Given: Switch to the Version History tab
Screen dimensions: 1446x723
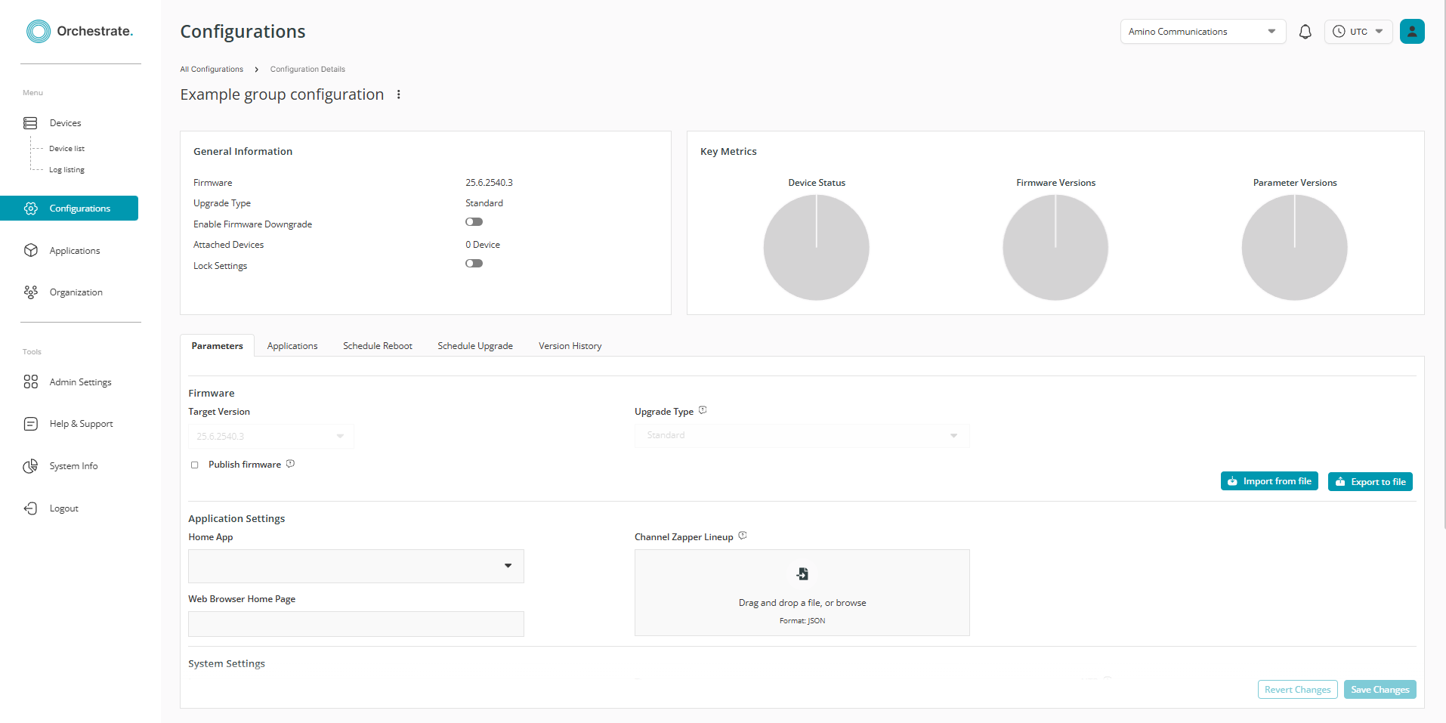Looking at the screenshot, I should (570, 346).
